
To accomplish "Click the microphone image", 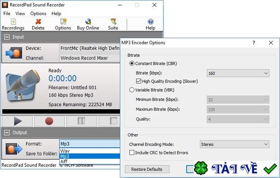I will pos(23,86).
